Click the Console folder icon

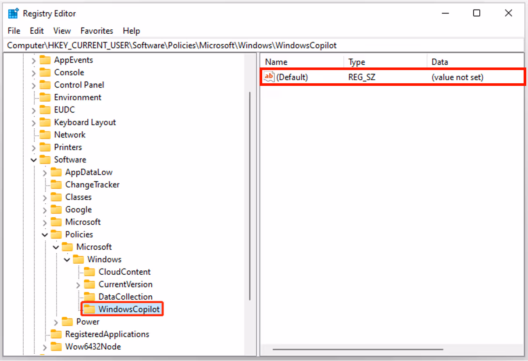click(x=45, y=72)
